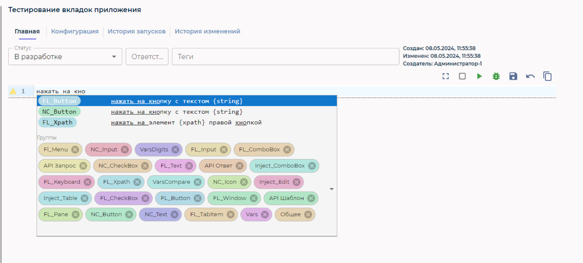The height and width of the screenshot is (263, 583).
Task: Remove NC_CheckBox group chip
Action: (145, 166)
